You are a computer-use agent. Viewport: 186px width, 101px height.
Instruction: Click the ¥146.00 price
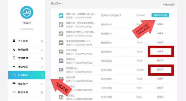tap(141, 15)
